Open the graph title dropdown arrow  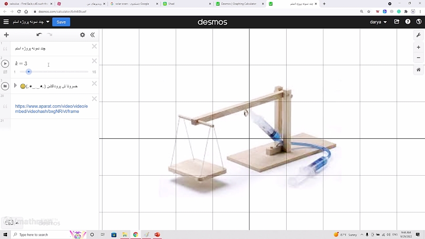(48, 22)
